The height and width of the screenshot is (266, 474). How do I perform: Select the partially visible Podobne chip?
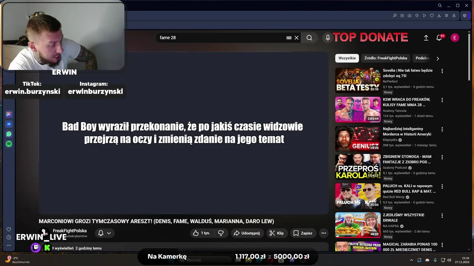coord(422,58)
